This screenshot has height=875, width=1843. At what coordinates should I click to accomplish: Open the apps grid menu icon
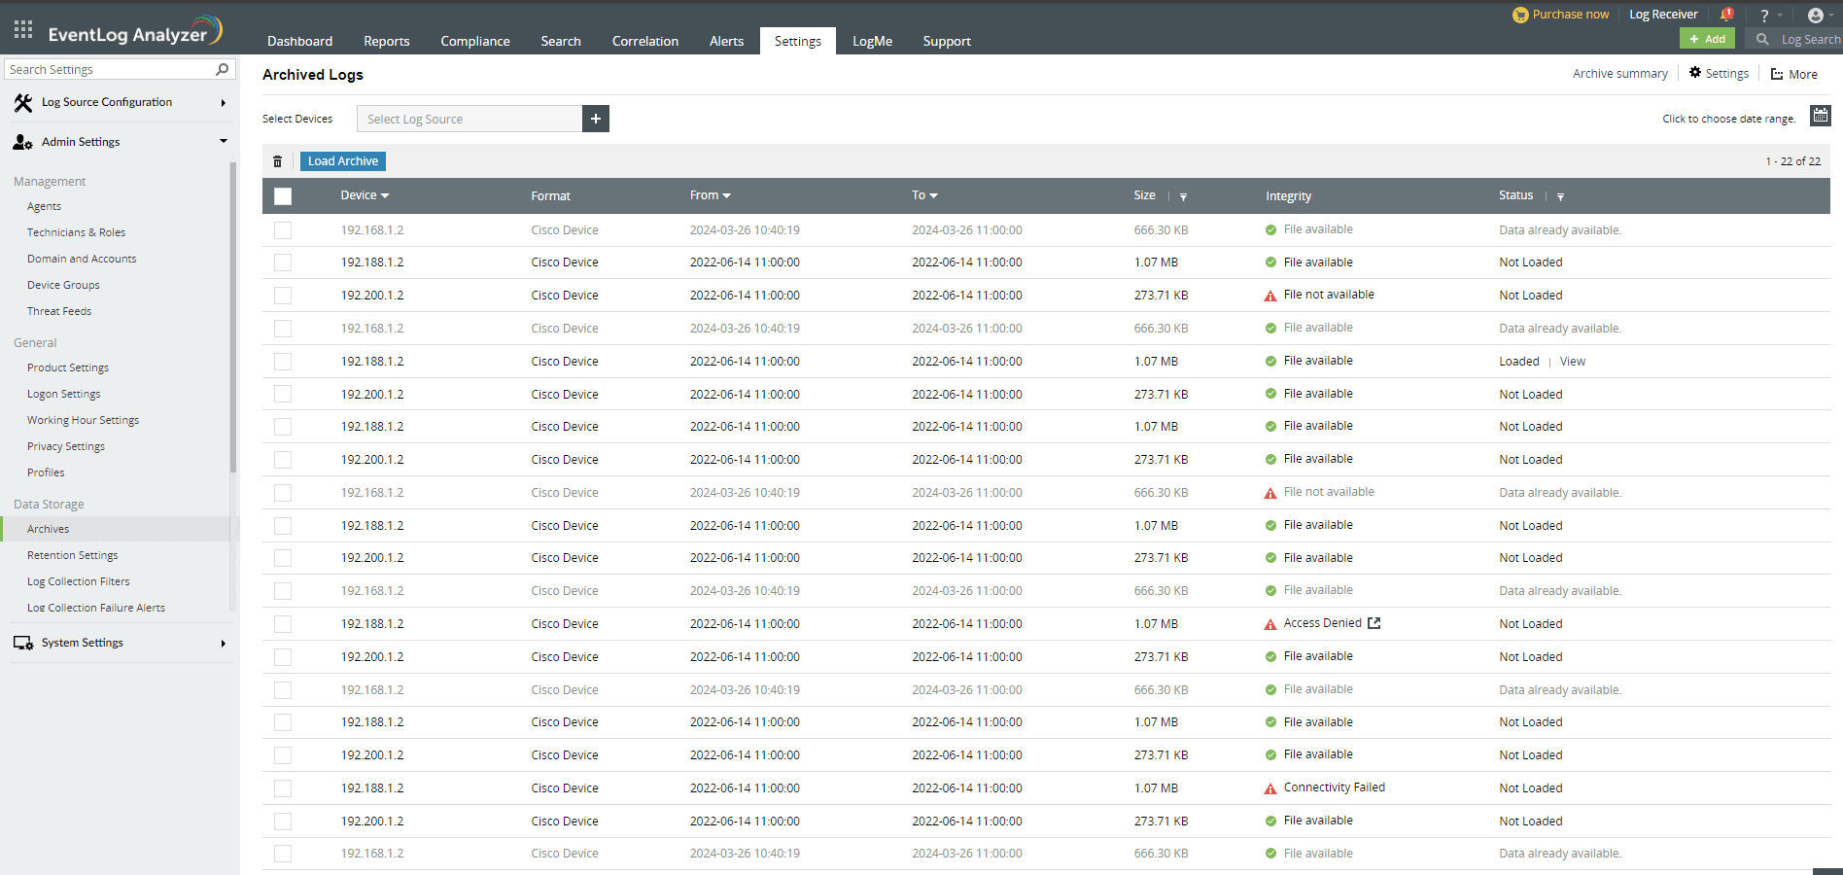coord(23,29)
